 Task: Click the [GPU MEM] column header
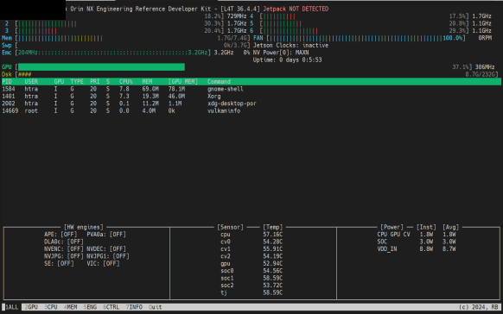[x=183, y=82]
